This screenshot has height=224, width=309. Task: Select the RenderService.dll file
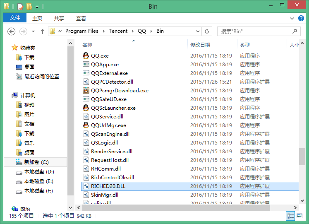[x=190, y=151]
